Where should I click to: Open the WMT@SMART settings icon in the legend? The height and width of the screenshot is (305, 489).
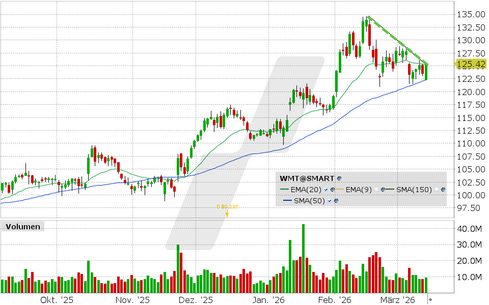point(339,178)
